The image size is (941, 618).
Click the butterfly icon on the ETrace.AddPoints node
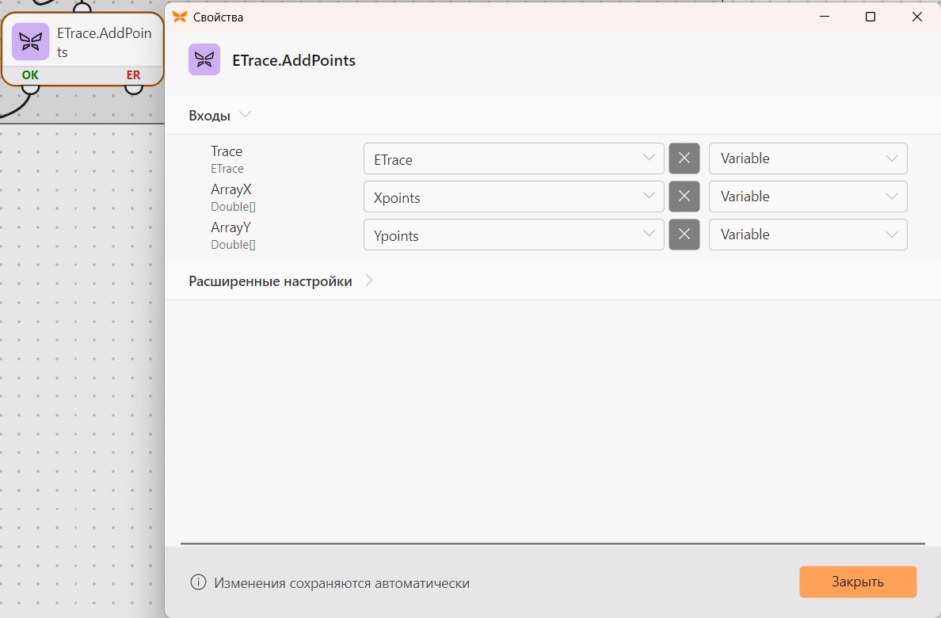coord(31,41)
